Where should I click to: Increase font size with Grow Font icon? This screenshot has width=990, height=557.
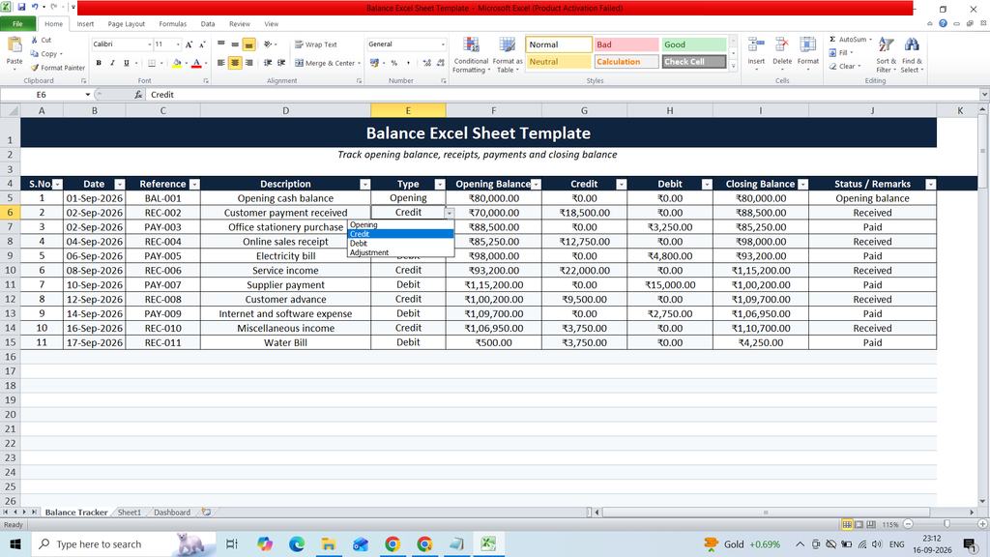click(189, 44)
